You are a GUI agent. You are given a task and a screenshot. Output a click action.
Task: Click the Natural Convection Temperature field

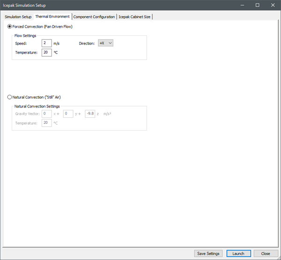[x=46, y=123]
